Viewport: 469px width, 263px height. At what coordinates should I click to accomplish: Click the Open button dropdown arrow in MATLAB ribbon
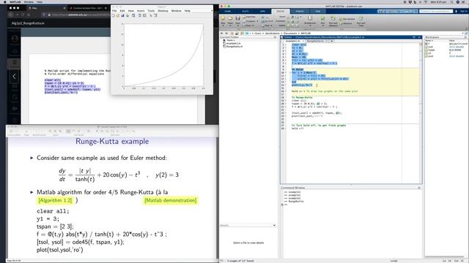coord(230,26)
